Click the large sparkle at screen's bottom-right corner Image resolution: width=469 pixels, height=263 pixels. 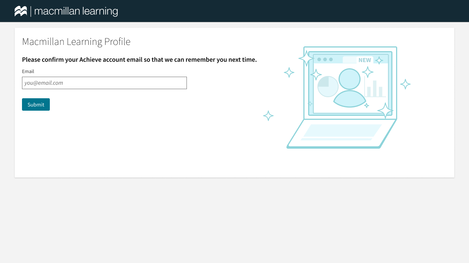point(385,110)
